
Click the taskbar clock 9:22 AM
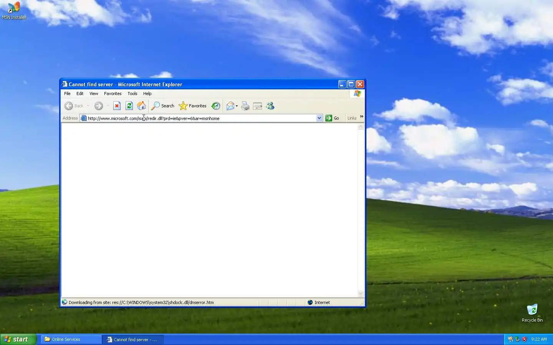pyautogui.click(x=539, y=339)
